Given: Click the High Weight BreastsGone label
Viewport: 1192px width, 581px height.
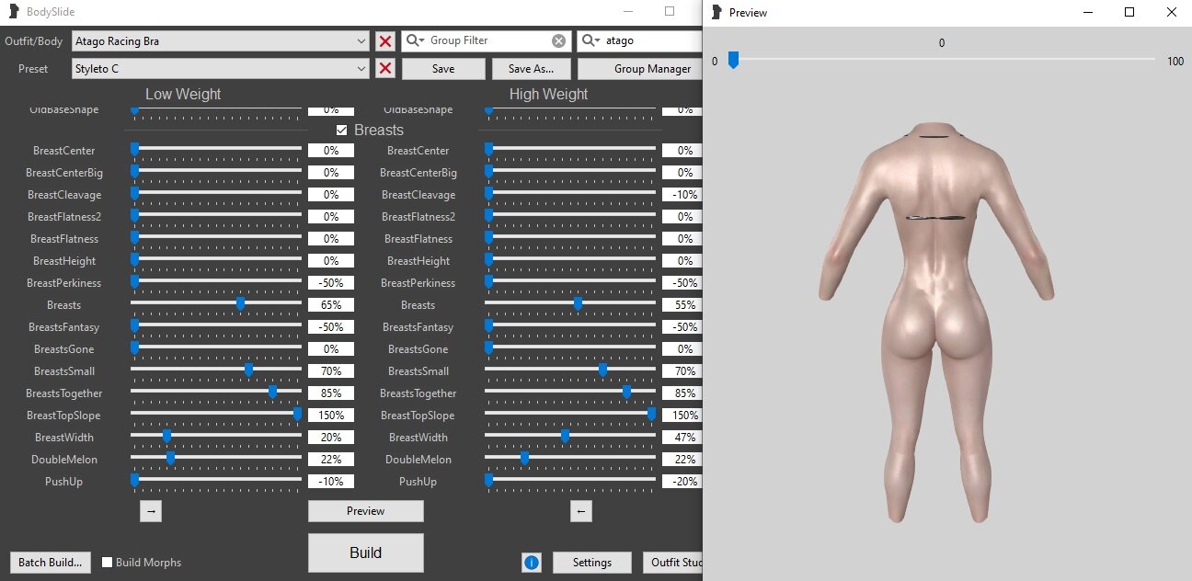Looking at the screenshot, I should 418,349.
